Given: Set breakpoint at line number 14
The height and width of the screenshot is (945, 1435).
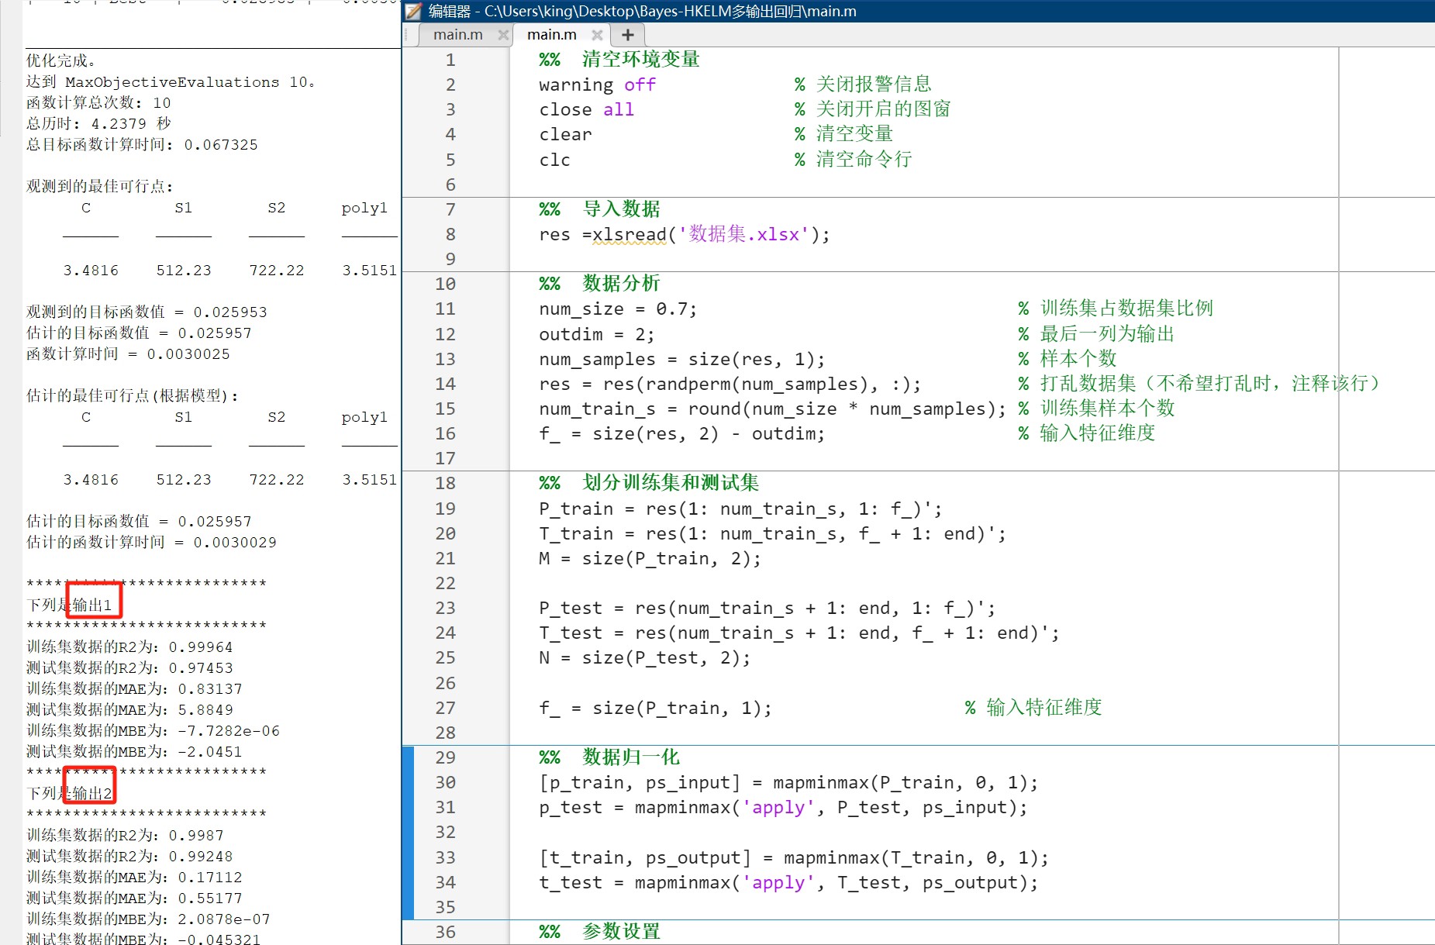Looking at the screenshot, I should [445, 384].
